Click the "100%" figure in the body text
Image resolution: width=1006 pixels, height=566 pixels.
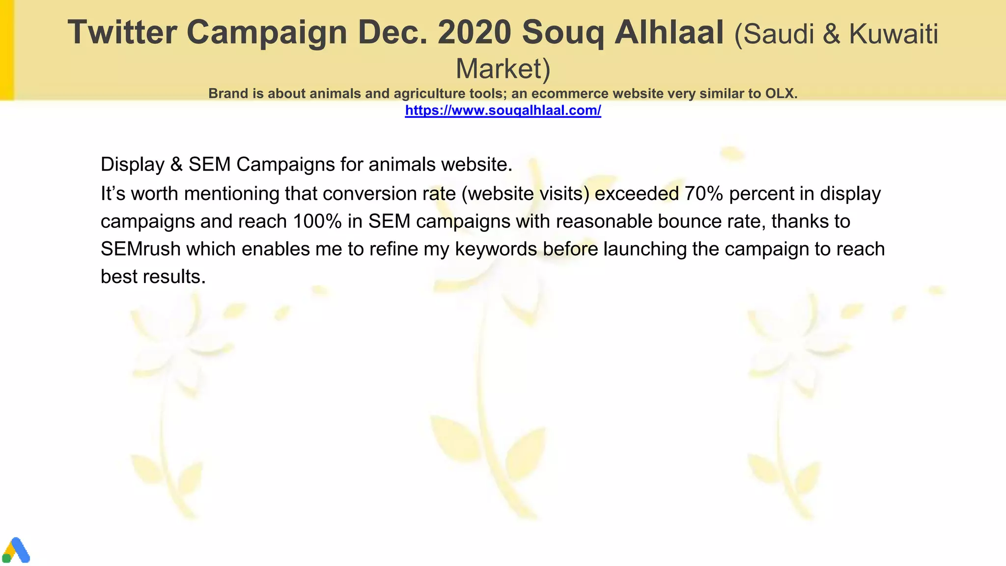(x=317, y=221)
